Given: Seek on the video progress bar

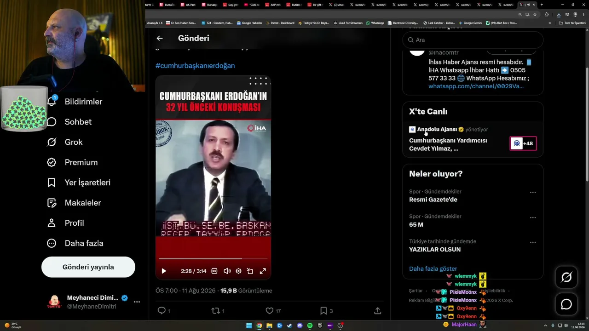Looking at the screenshot, I should pyautogui.click(x=213, y=259).
